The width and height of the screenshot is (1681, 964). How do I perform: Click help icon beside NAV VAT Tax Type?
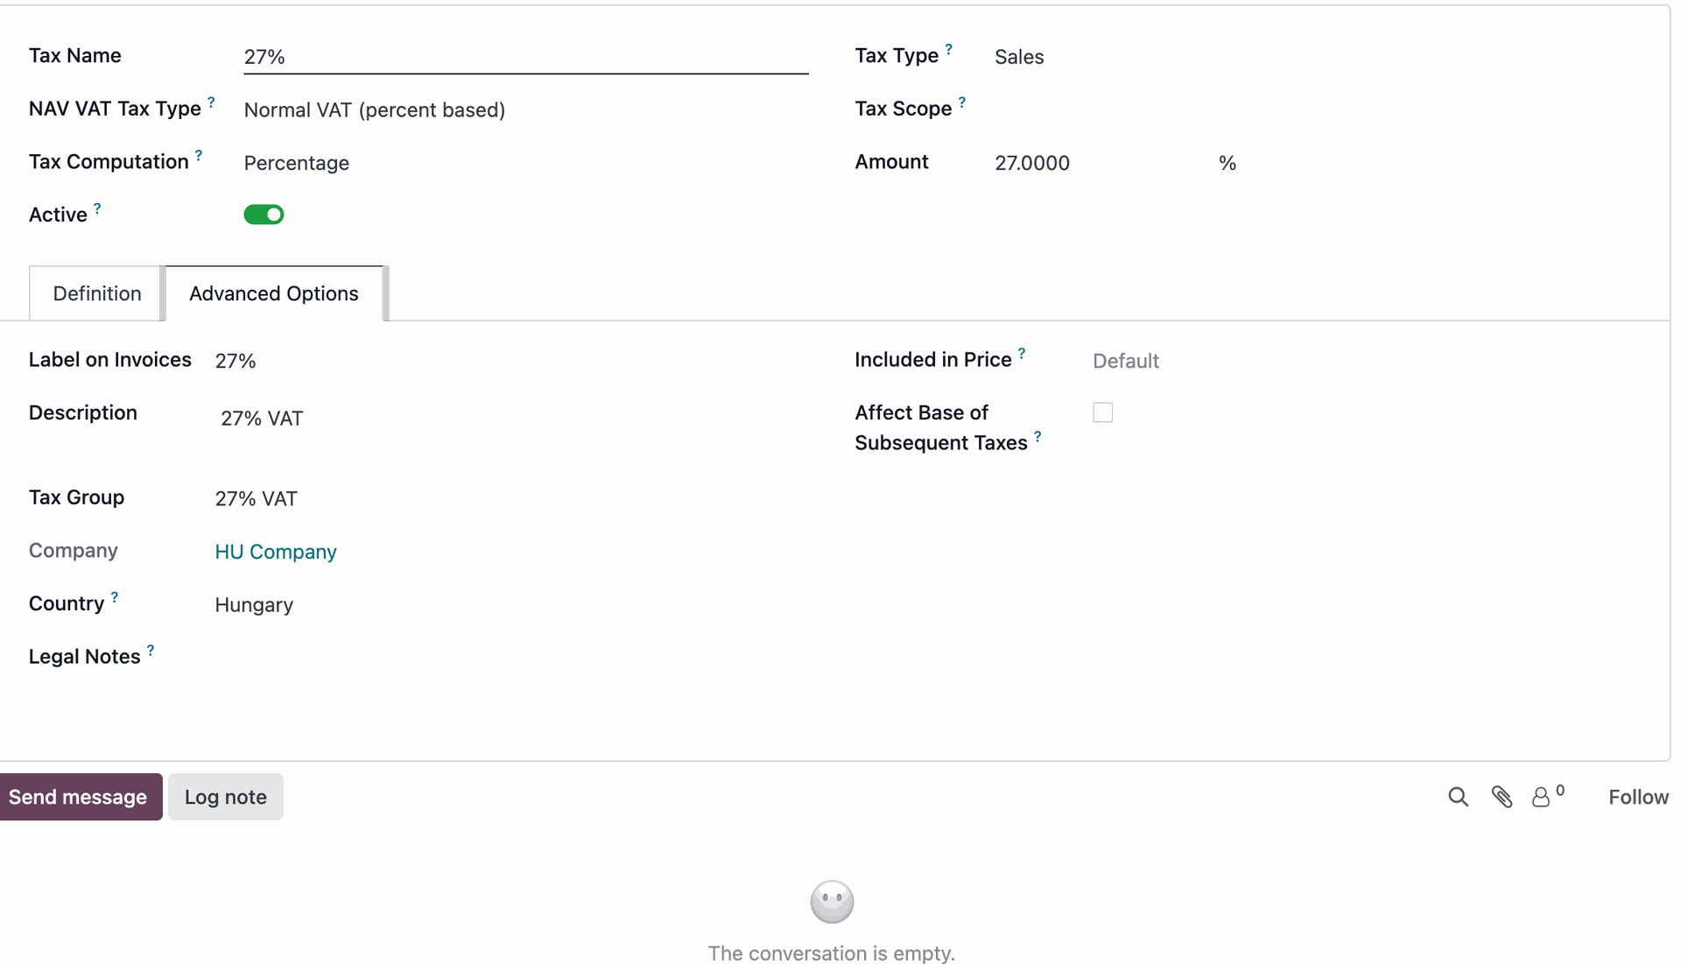211,102
